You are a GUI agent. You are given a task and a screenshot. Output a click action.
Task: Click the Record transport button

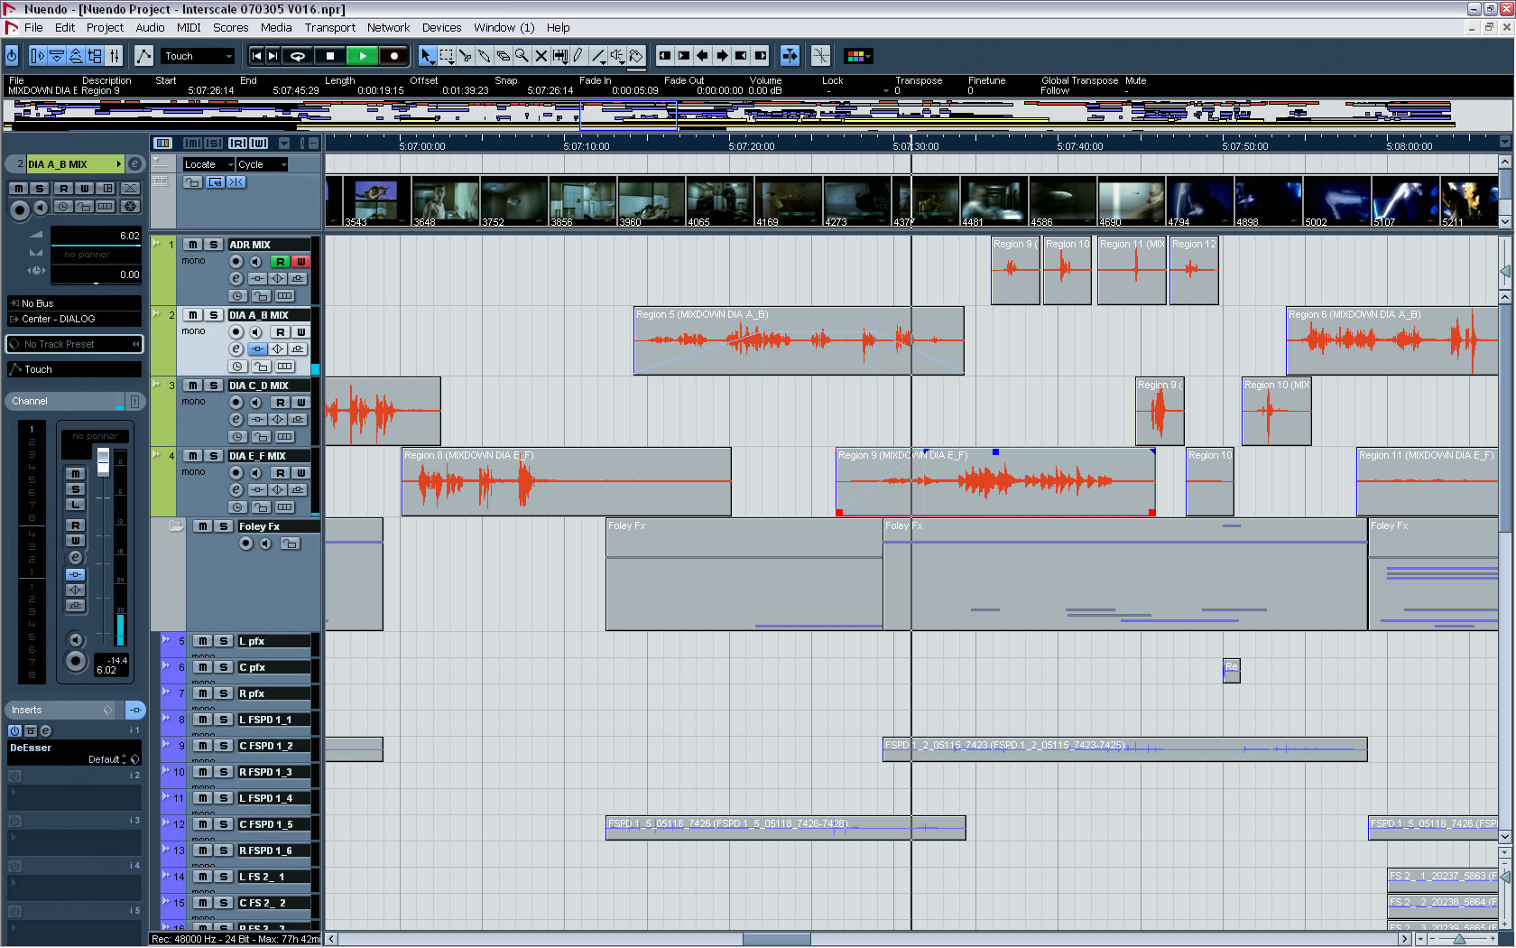pos(393,56)
